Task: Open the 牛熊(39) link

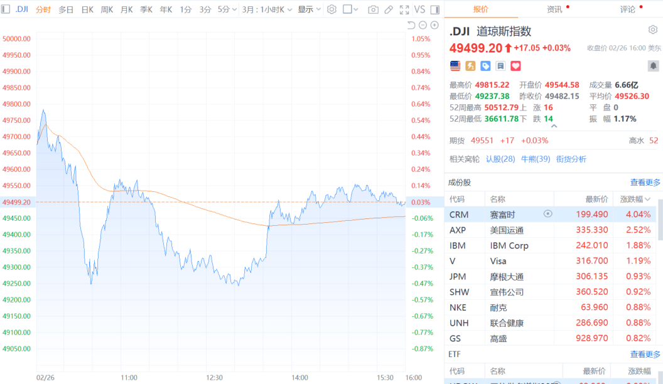Action: [x=535, y=159]
